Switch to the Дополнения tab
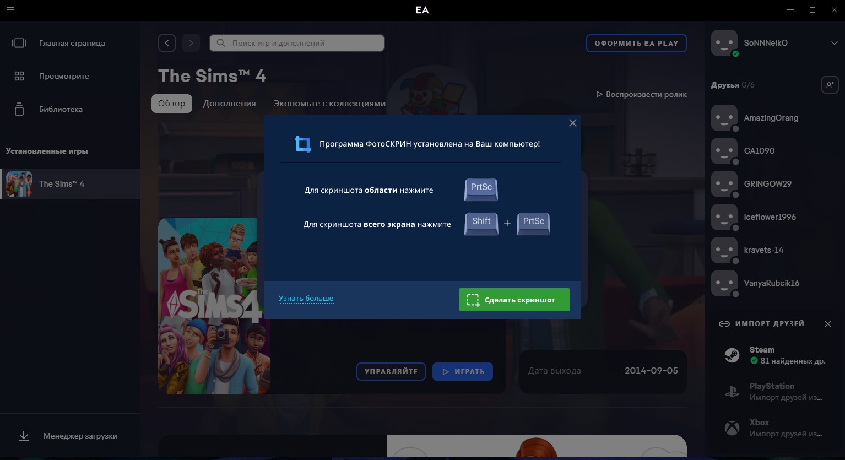Viewport: 845px width, 460px height. [229, 104]
